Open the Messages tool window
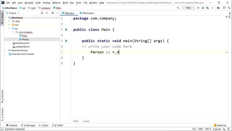Viewport: 232px width, 131px height. (28, 125)
